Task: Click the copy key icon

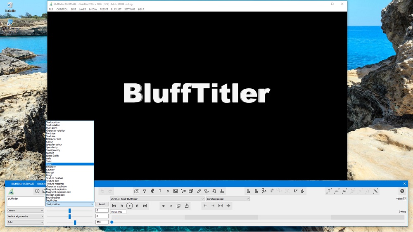Action: (178, 206)
